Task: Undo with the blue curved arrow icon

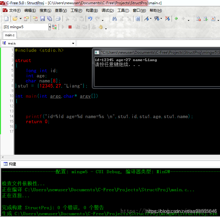Action: click(x=90, y=19)
